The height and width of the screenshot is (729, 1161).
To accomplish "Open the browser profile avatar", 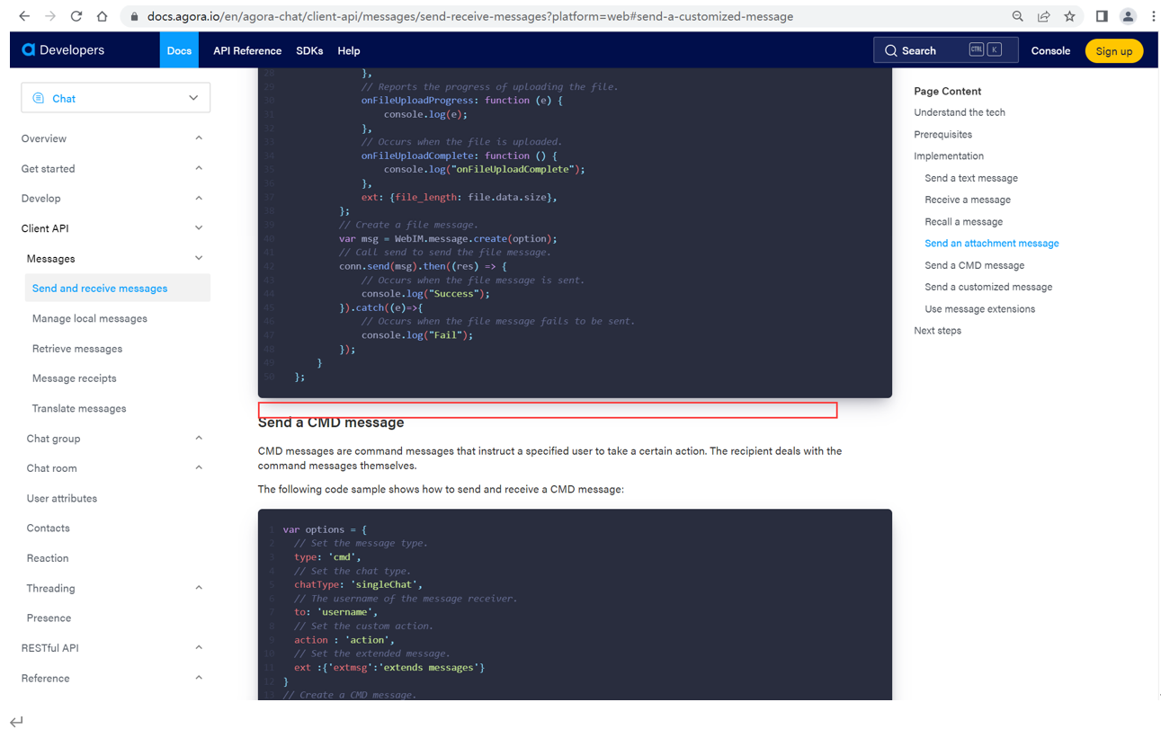I will [1128, 15].
